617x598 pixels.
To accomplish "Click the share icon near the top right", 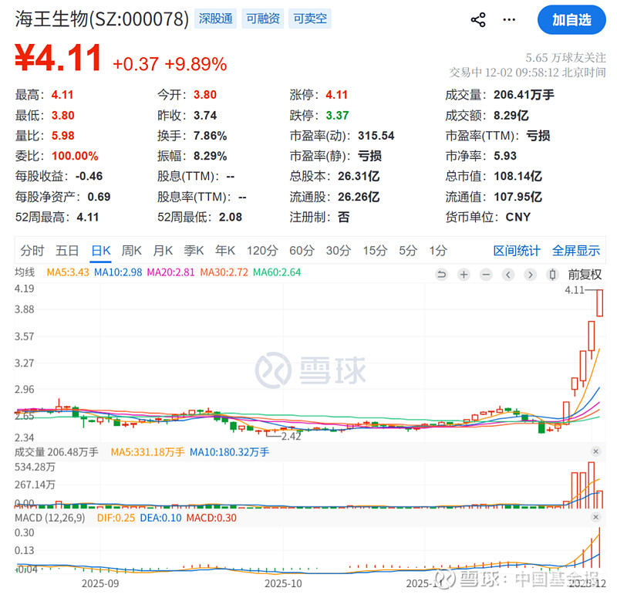I will click(478, 19).
